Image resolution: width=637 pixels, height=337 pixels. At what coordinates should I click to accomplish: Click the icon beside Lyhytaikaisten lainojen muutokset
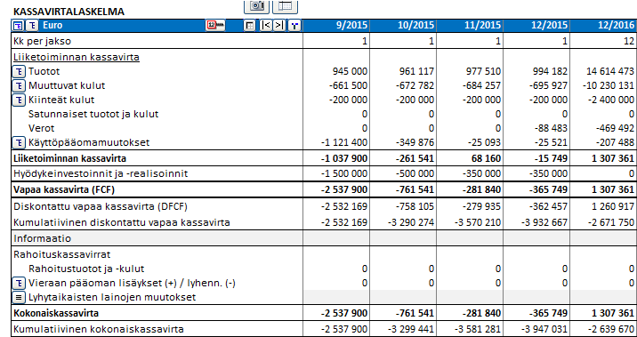19,297
